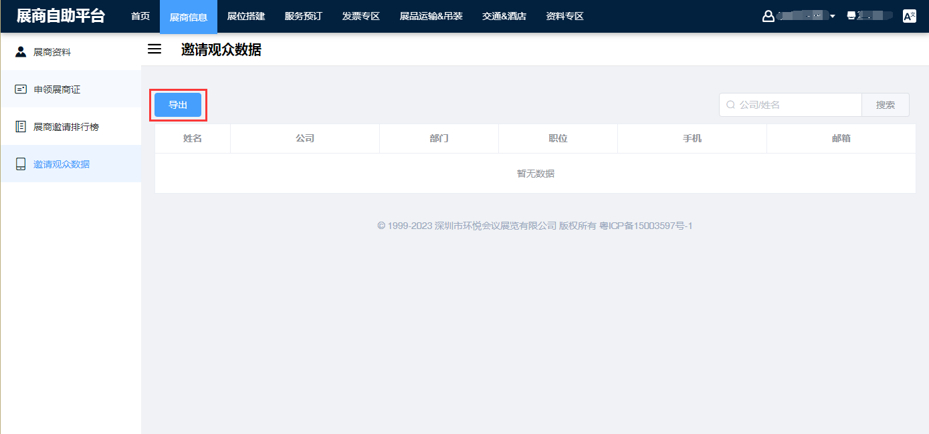Viewport: 929px width, 434px height.
Task: Select 交通&酒店 in the top bar
Action: coord(504,17)
